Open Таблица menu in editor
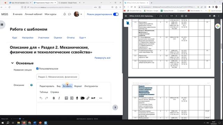This screenshot has height=125, width=223. (x=44, y=92)
